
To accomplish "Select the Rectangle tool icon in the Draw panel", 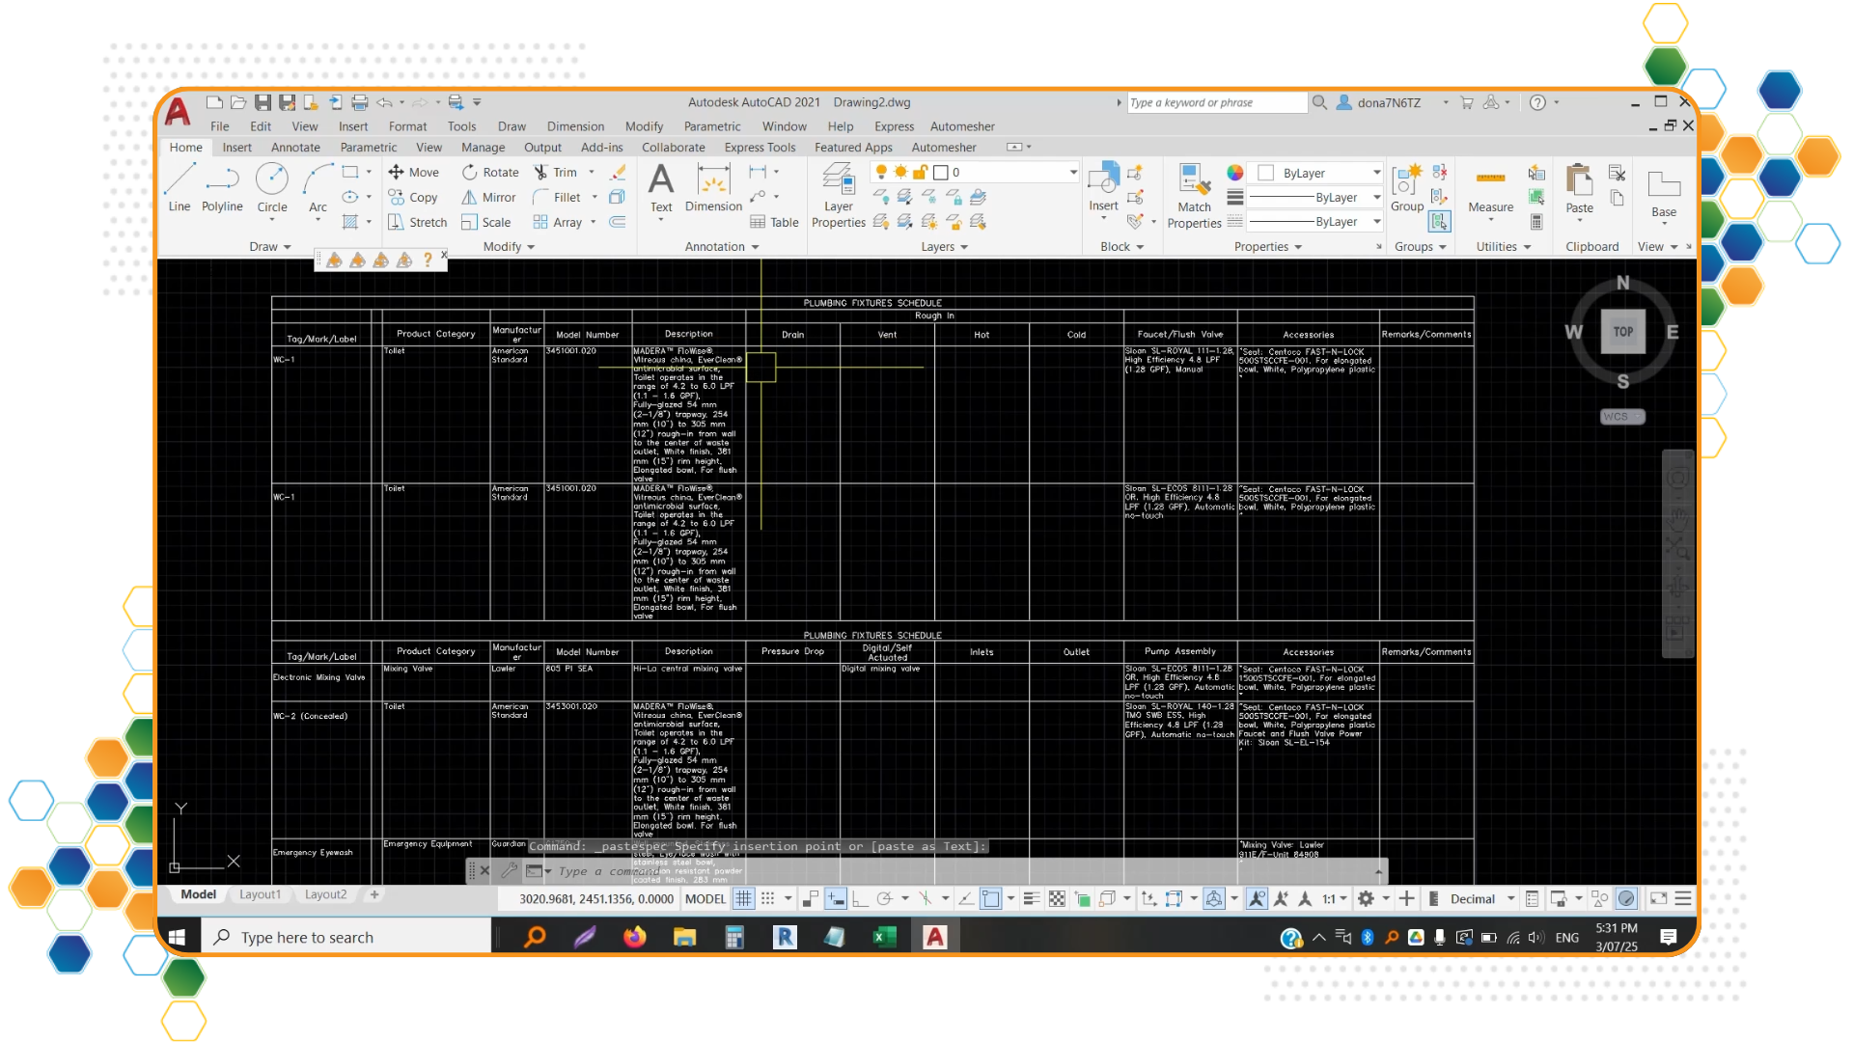I will (x=350, y=172).
